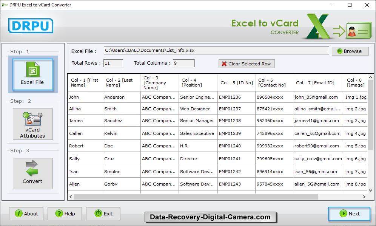376x226 pixels.
Task: Click the H.R position cell
Action: tap(198, 146)
